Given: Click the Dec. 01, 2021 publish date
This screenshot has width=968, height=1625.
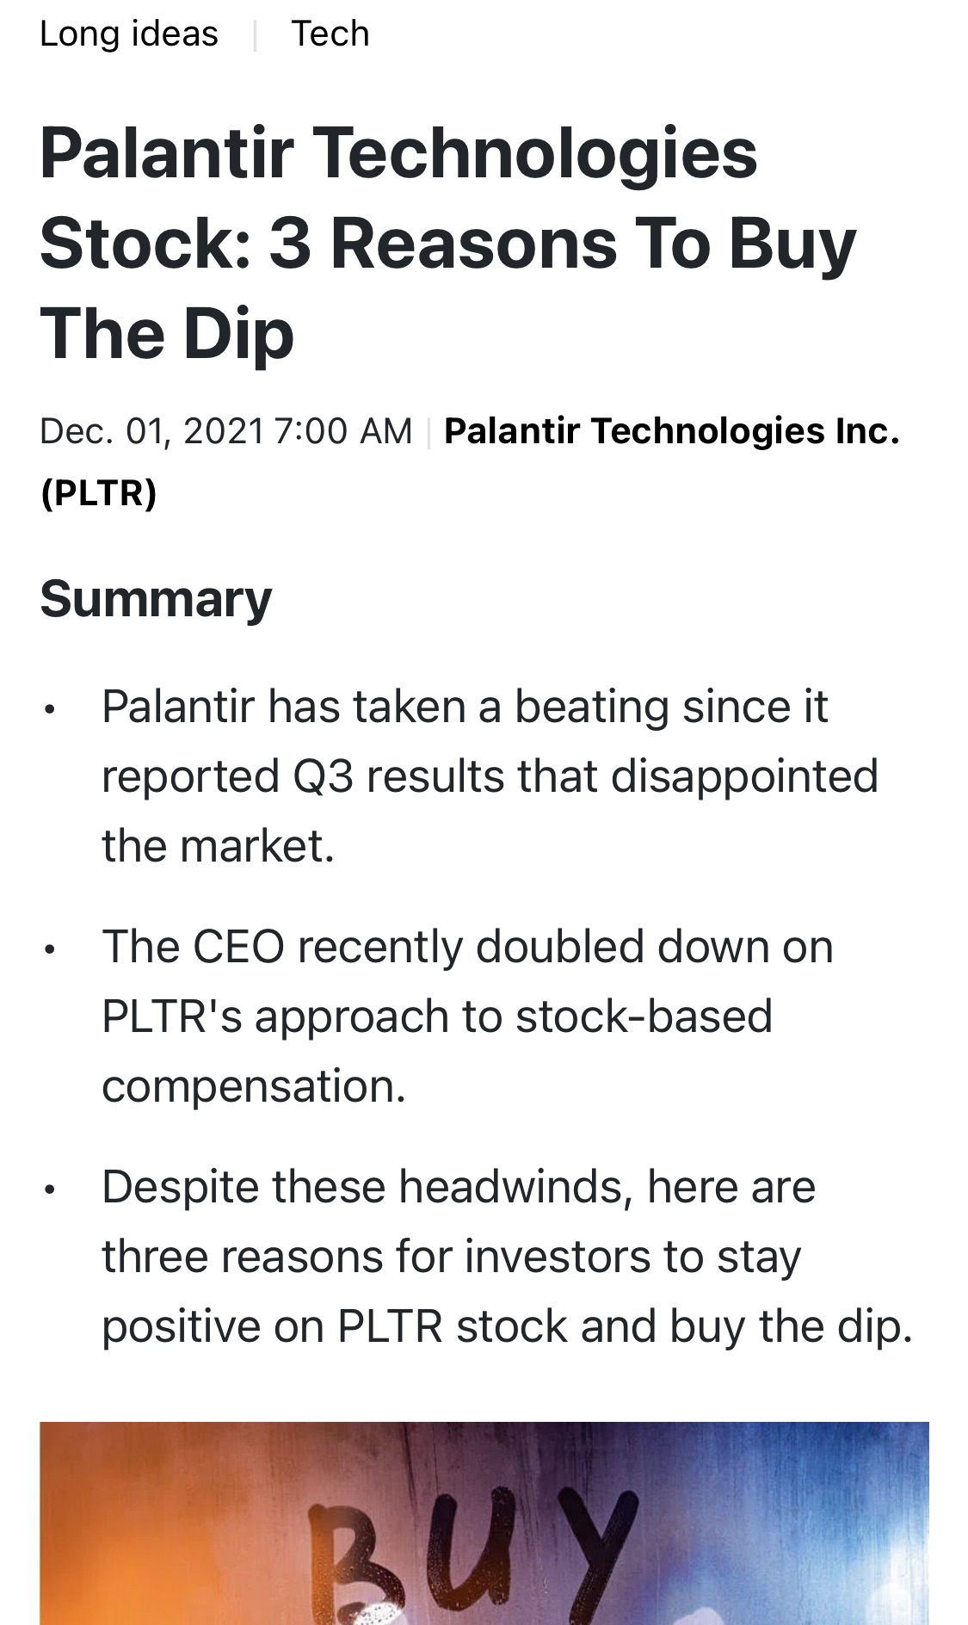Looking at the screenshot, I should pos(152,431).
